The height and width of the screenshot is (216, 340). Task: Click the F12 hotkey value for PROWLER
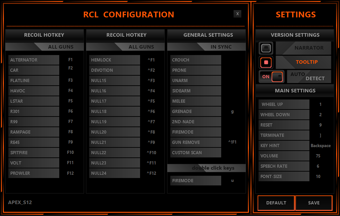point(70,173)
